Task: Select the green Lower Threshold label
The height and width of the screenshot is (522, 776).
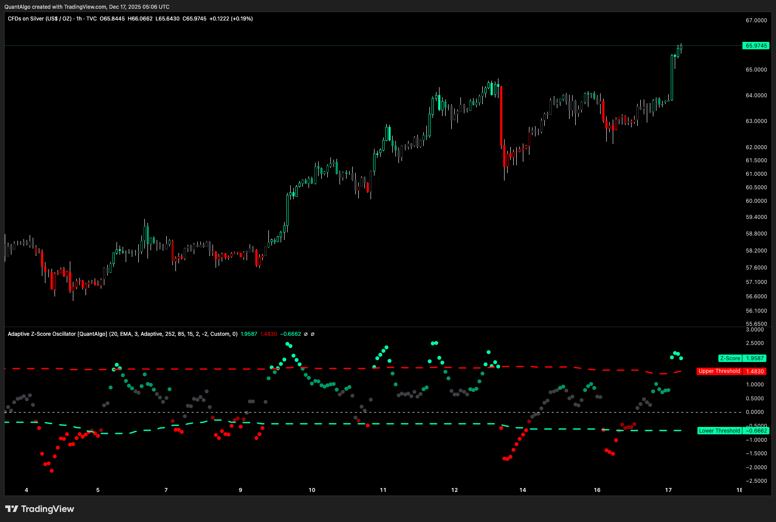Action: [719, 431]
